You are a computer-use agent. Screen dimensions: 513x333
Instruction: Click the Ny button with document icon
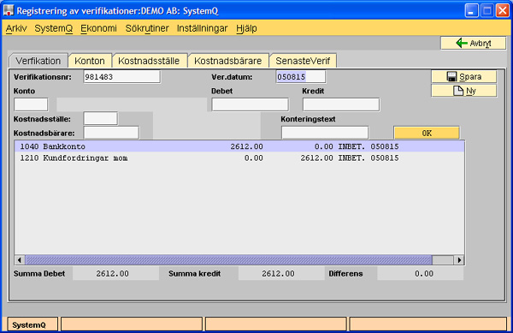pyautogui.click(x=464, y=91)
